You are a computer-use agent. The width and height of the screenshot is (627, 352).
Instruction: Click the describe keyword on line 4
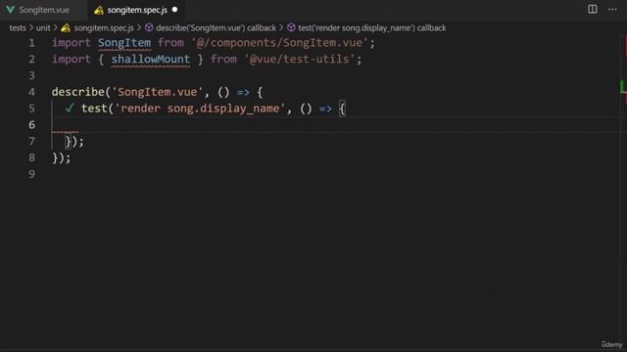click(78, 92)
